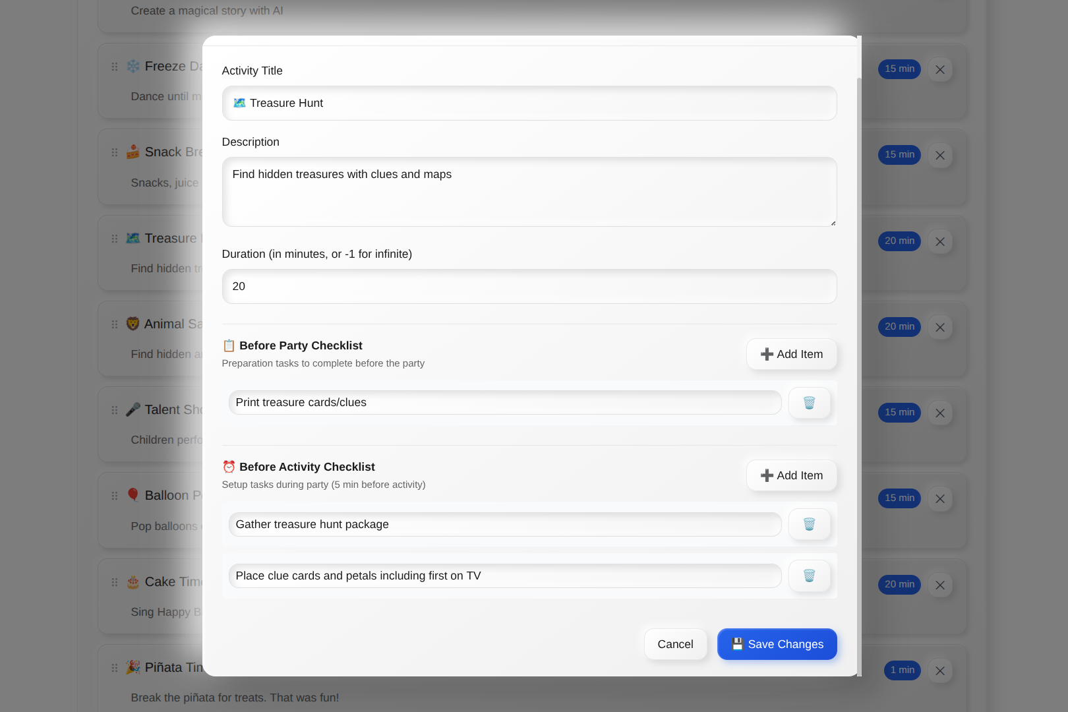Delete the "Print treasure cards/clues" checklist item
Image resolution: width=1068 pixels, height=712 pixels.
(x=809, y=403)
